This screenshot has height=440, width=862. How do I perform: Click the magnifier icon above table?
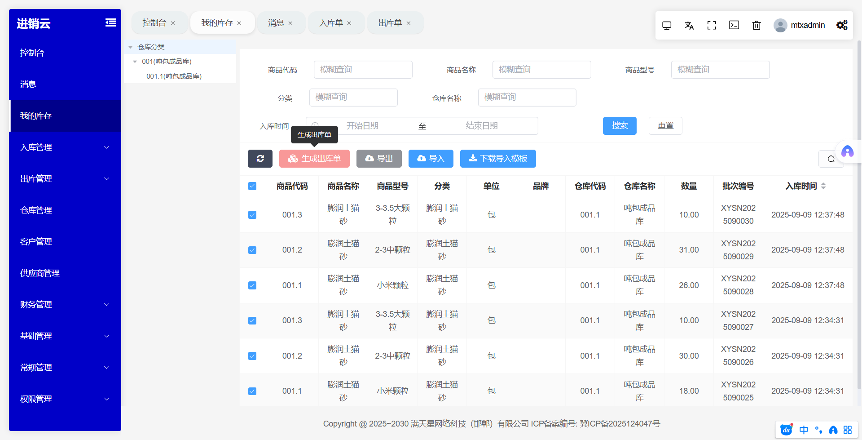click(831, 159)
